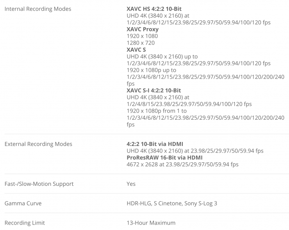The image size is (289, 230).
Task: Click the XAVC S-I 4:2:2 10-Bit heading
Action: [x=154, y=90]
